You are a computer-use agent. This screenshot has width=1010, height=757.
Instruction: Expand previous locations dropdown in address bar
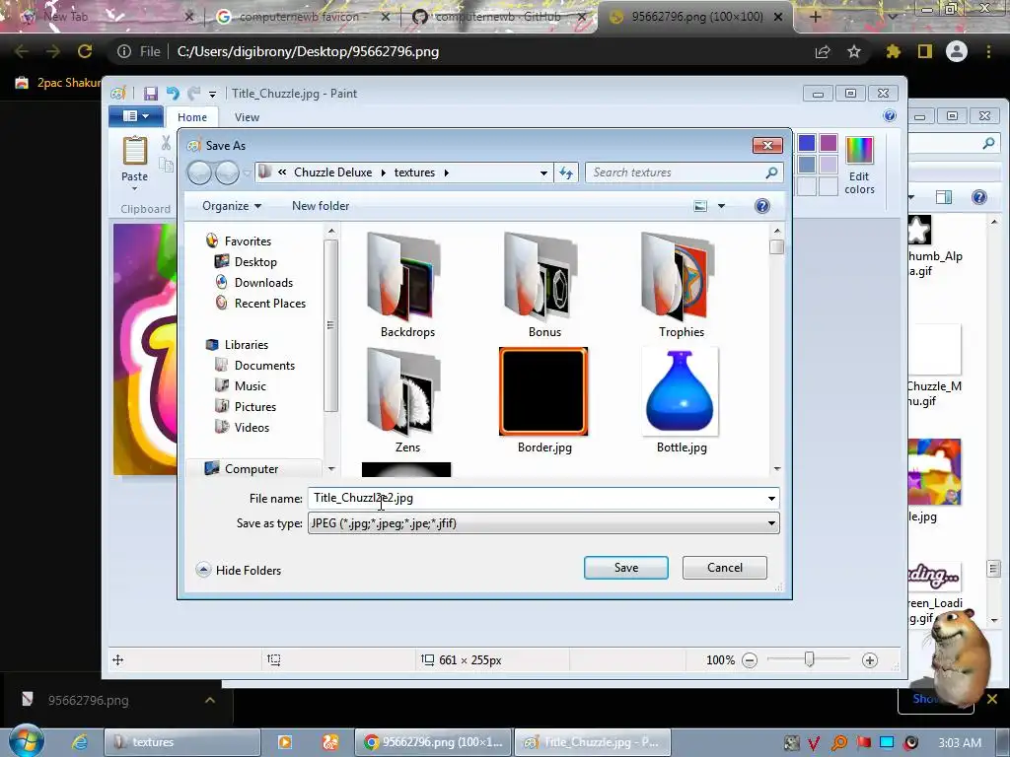543,172
